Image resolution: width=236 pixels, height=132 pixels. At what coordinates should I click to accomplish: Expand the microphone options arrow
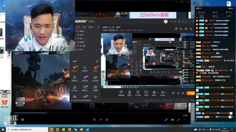click(158, 92)
